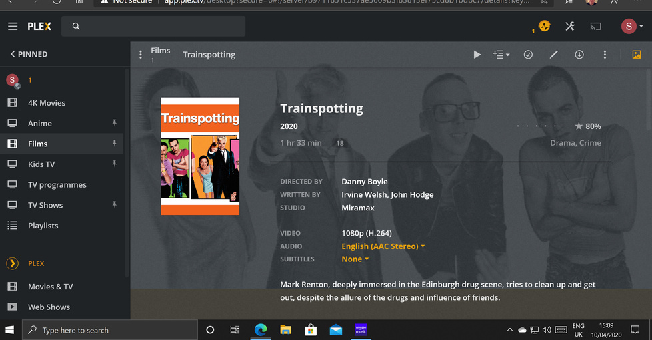Open the account avatar S menu
652x340 pixels.
tap(632, 26)
